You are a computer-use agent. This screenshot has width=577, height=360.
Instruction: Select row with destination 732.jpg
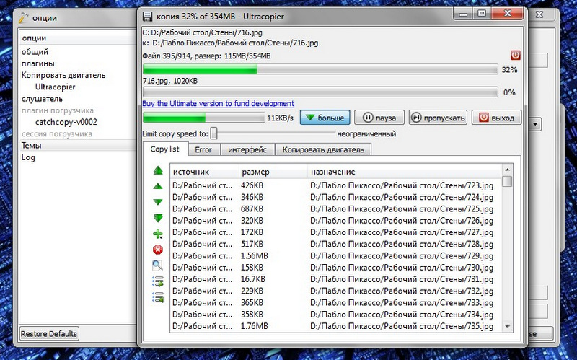(336, 291)
